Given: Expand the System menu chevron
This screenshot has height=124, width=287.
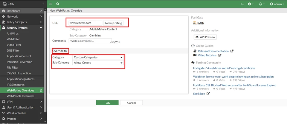Looking at the screenshot, I should click(41, 119).
